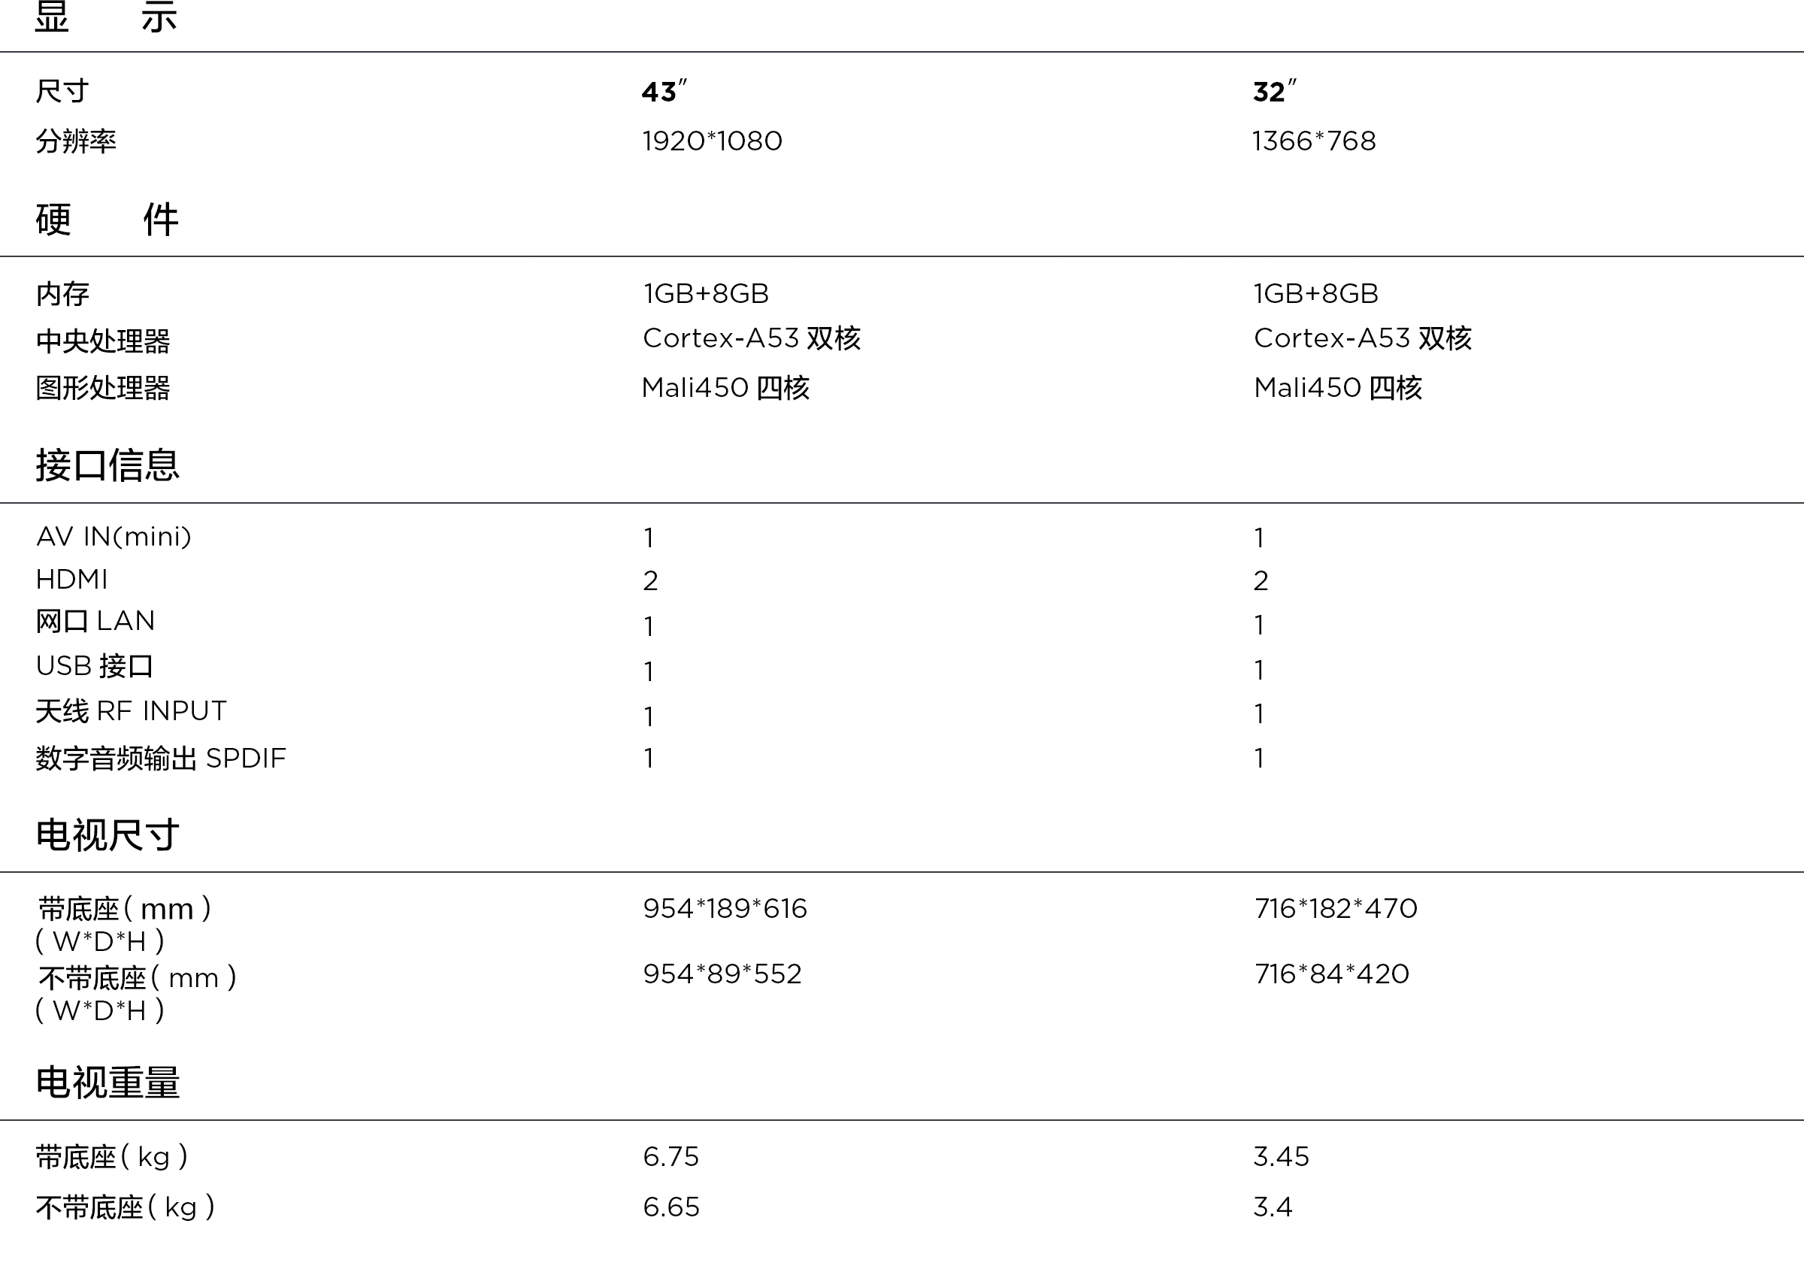The image size is (1804, 1278).
Task: Select the 中央处理器 row label
Action: coord(103,341)
